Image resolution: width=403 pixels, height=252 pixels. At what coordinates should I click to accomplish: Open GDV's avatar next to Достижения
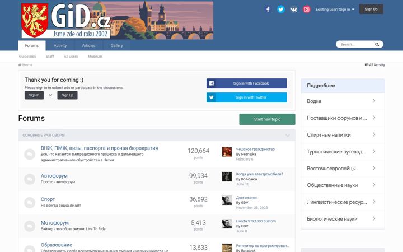click(227, 200)
